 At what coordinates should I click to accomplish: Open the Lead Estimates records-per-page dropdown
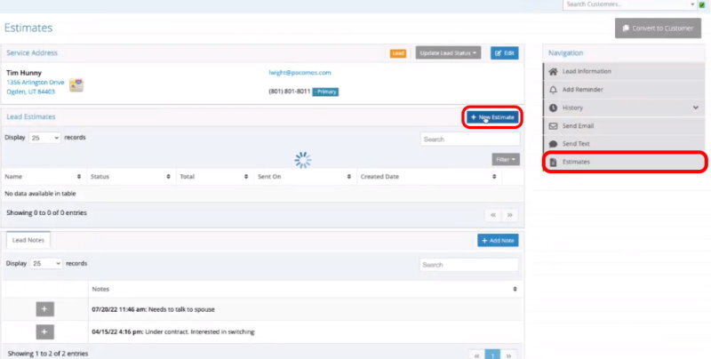click(44, 139)
